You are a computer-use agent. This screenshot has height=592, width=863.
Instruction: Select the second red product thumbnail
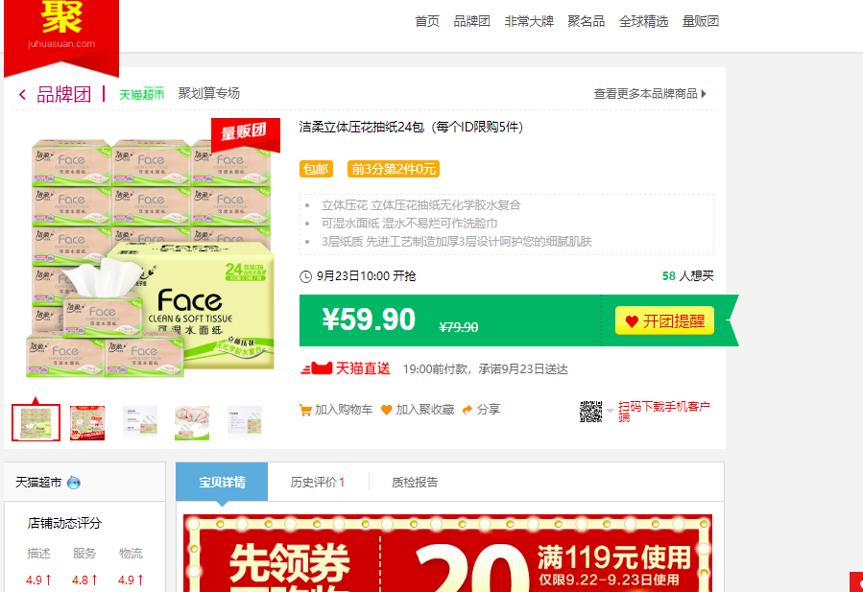click(x=87, y=422)
